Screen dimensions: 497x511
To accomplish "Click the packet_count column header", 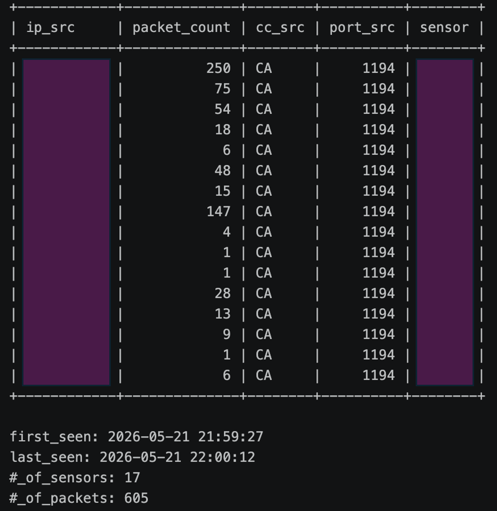I will point(182,28).
